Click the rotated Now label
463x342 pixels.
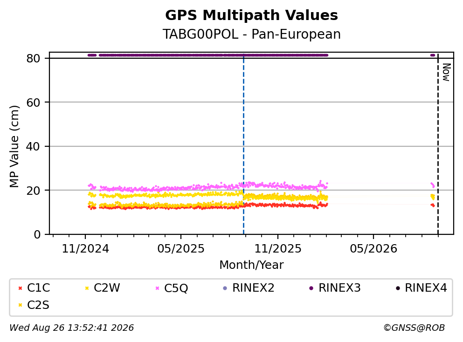click(446, 72)
